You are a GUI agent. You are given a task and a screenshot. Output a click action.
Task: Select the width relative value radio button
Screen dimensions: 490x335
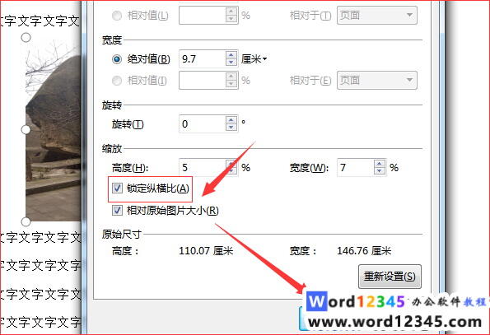click(x=117, y=81)
